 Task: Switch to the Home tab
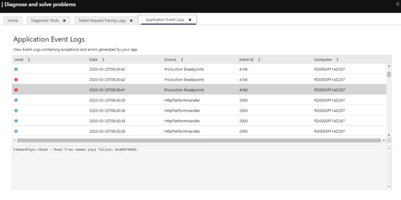coord(13,20)
